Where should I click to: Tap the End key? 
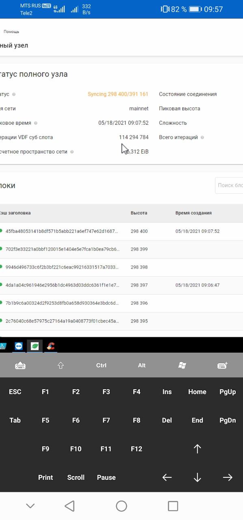click(x=197, y=420)
